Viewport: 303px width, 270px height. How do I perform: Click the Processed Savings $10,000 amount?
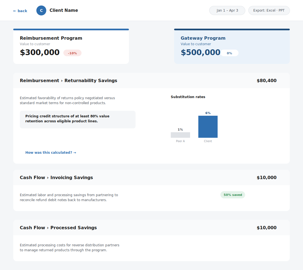coord(266,228)
